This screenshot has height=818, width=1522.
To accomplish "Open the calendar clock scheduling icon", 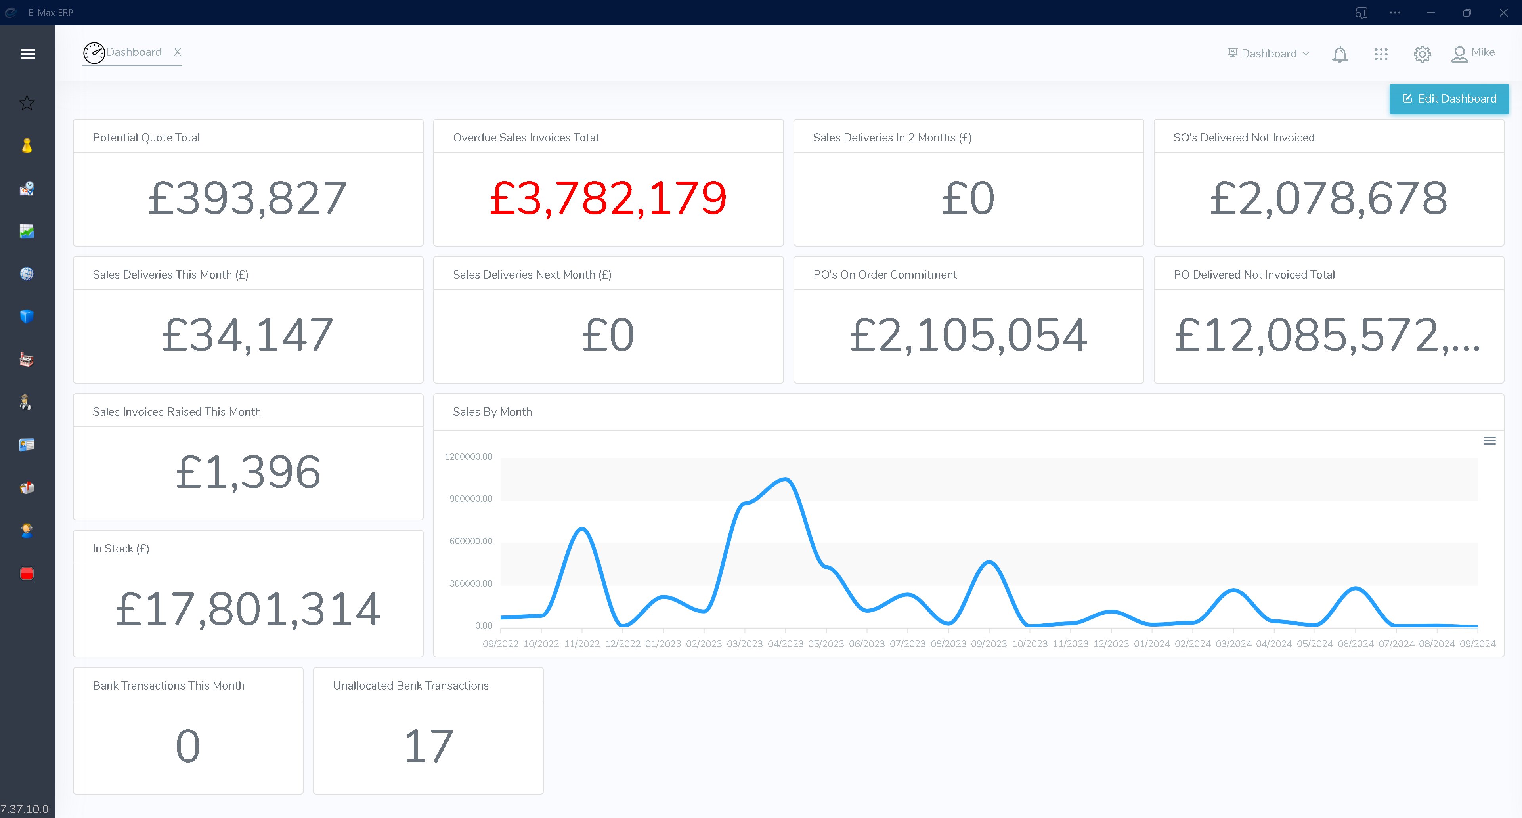I will coord(27,189).
